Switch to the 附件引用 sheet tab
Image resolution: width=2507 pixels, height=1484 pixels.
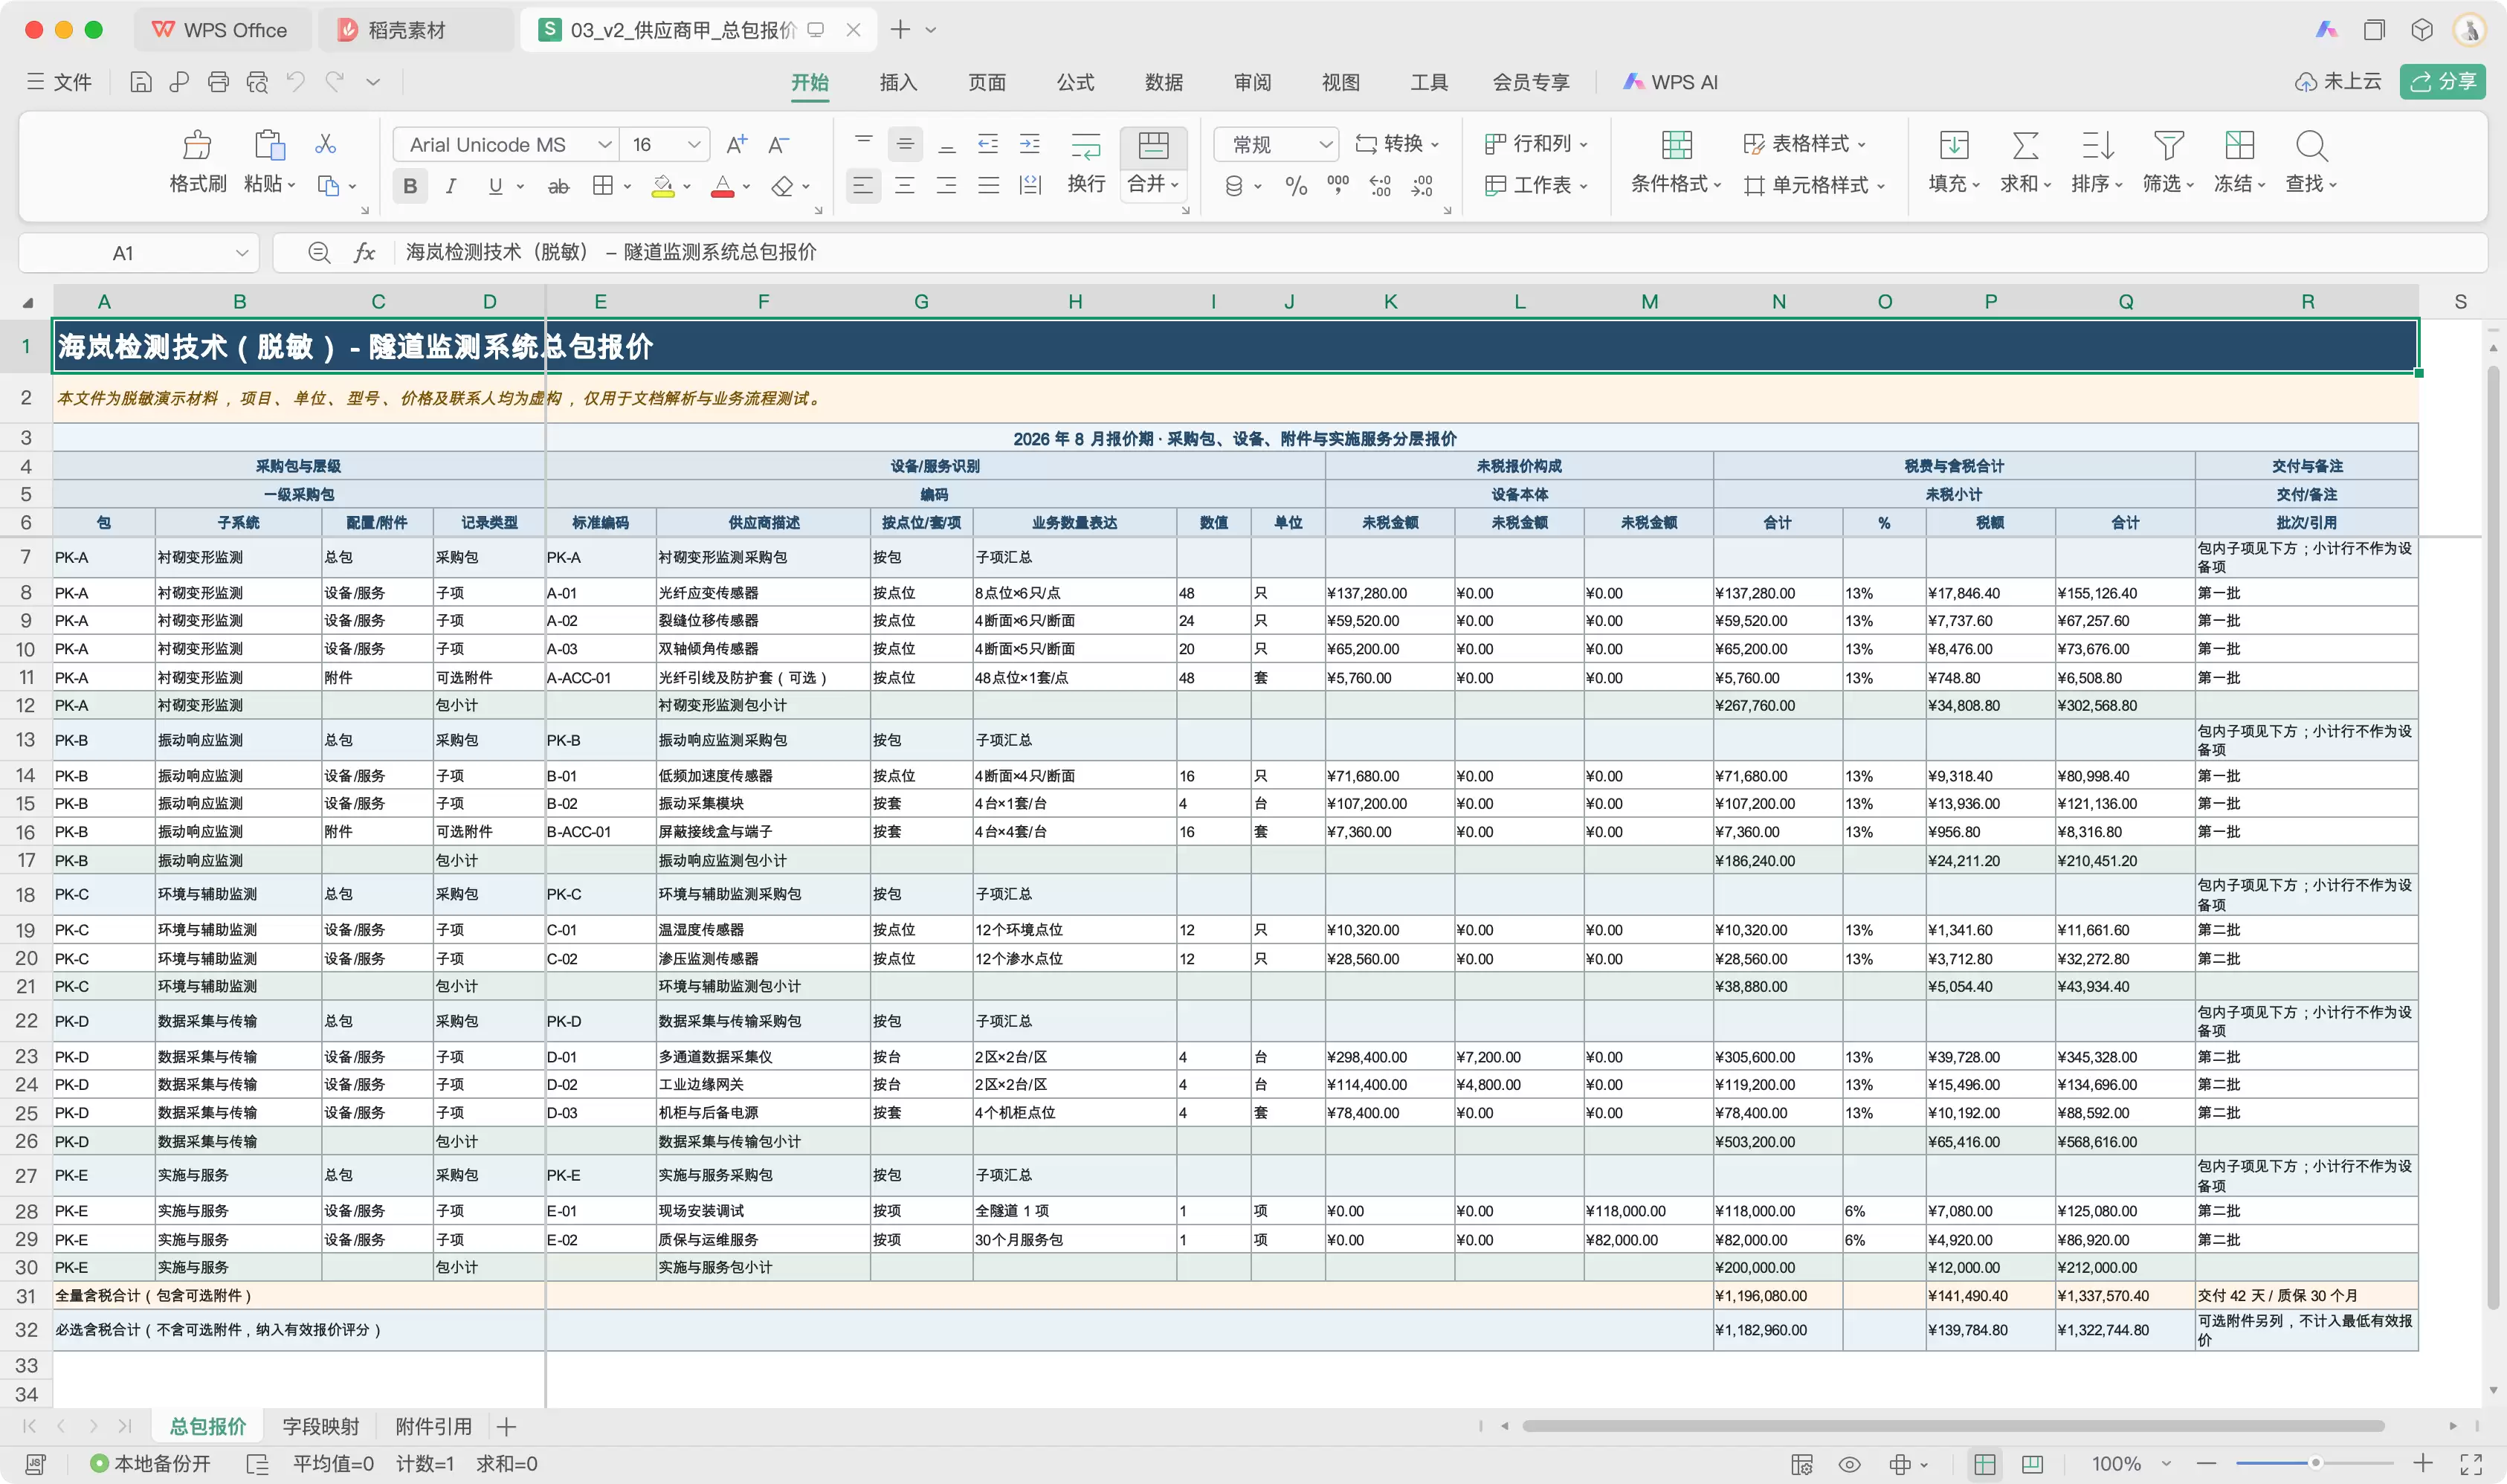coord(433,1426)
